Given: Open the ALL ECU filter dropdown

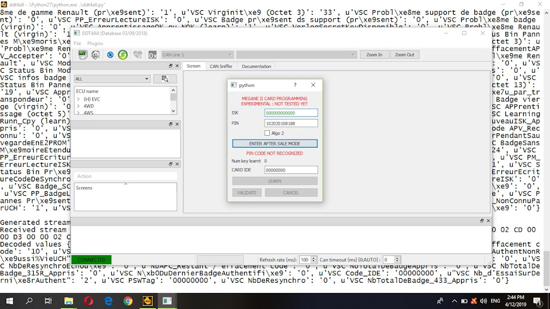Looking at the screenshot, I should point(112,79).
